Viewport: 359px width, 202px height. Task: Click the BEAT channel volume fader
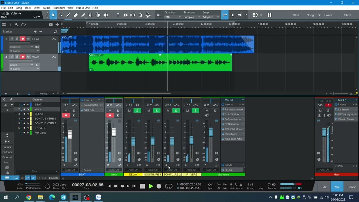click(70, 134)
